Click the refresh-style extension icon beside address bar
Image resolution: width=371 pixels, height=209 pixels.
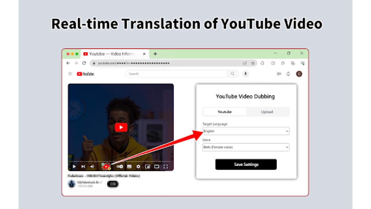(262, 63)
